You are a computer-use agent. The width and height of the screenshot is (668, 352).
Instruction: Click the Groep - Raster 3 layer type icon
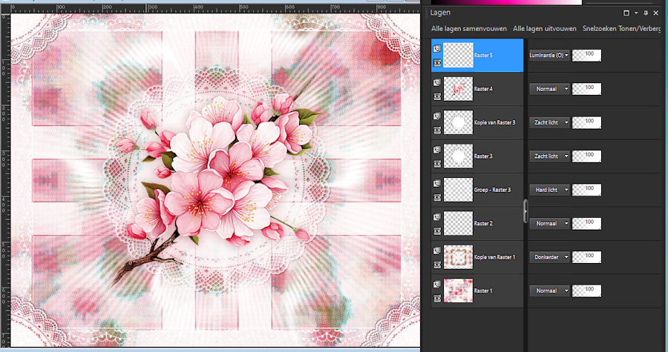pyautogui.click(x=437, y=183)
